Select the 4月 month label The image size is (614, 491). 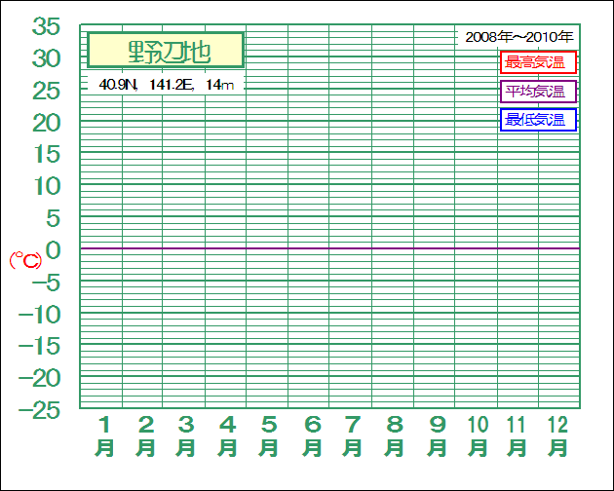pyautogui.click(x=227, y=436)
